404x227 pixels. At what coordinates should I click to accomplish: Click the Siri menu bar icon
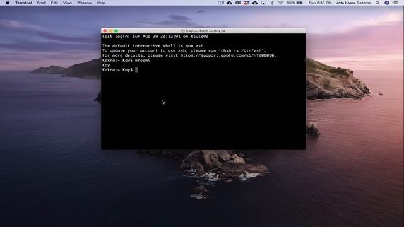386,3
